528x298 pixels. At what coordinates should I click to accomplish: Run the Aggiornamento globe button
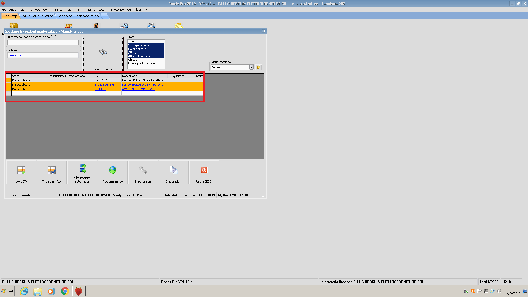(113, 172)
